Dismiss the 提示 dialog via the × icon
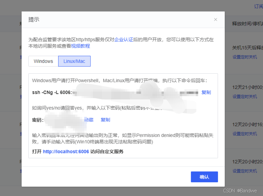 (x=216, y=20)
